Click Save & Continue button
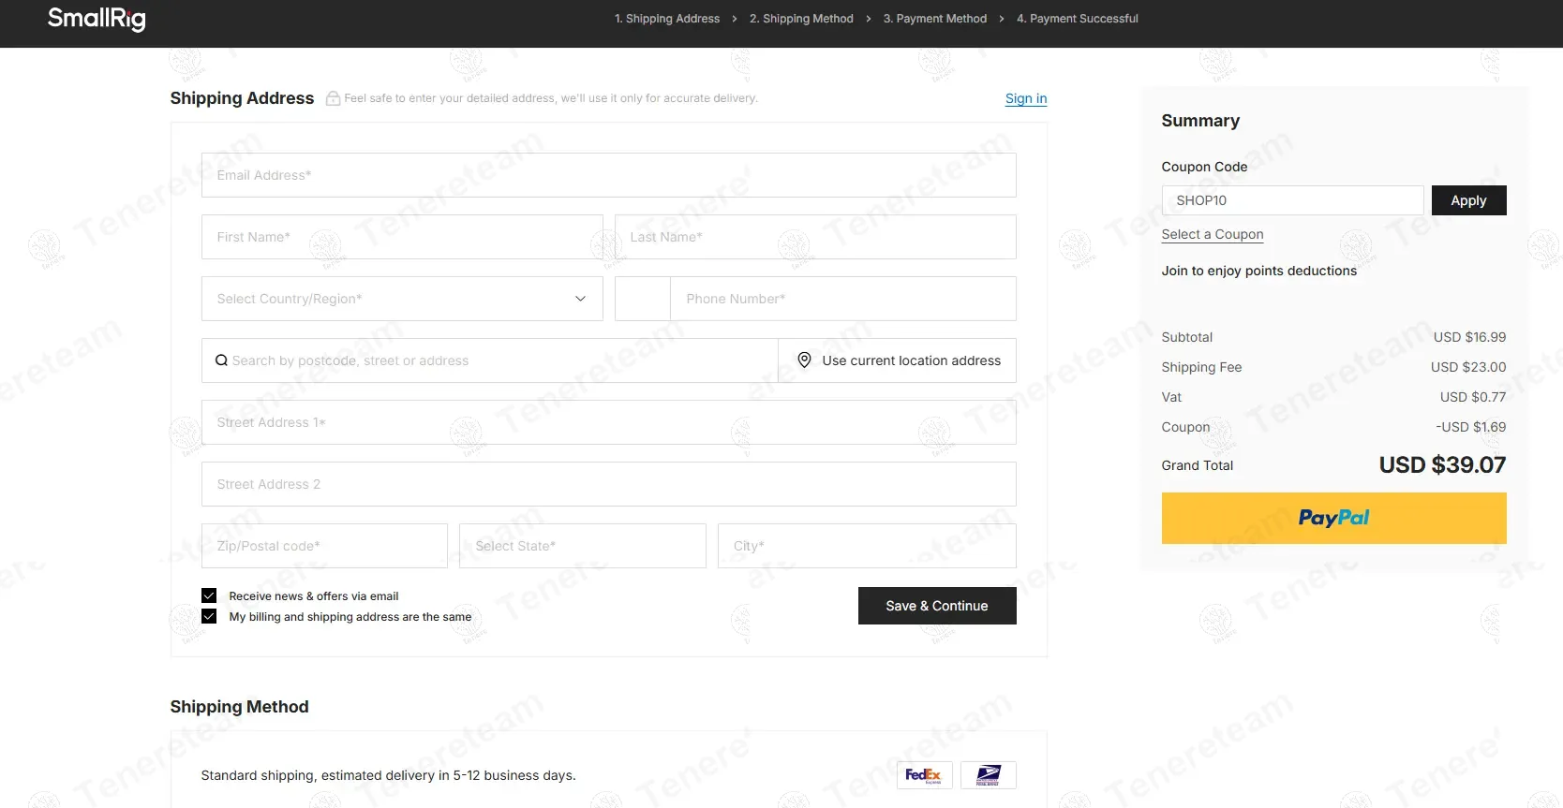Screen dimensions: 1563x808 coord(937,606)
